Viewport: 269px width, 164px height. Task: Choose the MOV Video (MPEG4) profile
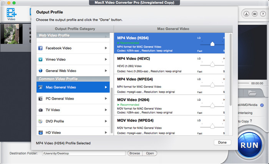[169, 126]
